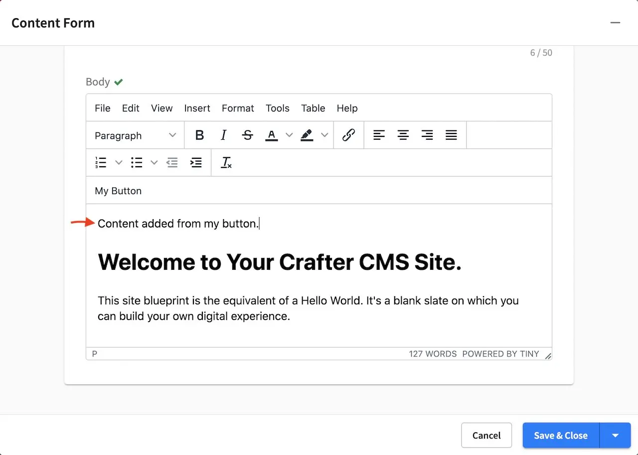
Task: Click the My Button toolbar button
Action: [118, 191]
